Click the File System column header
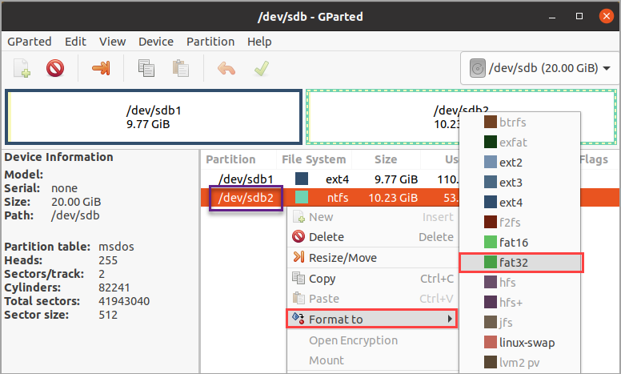Viewport: 621px width, 374px height. coord(314,159)
